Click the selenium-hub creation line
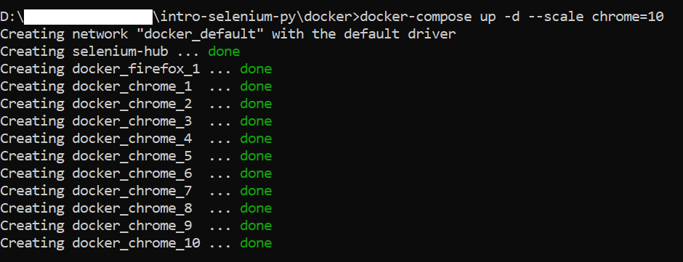This screenshot has height=262, width=683. (120, 52)
